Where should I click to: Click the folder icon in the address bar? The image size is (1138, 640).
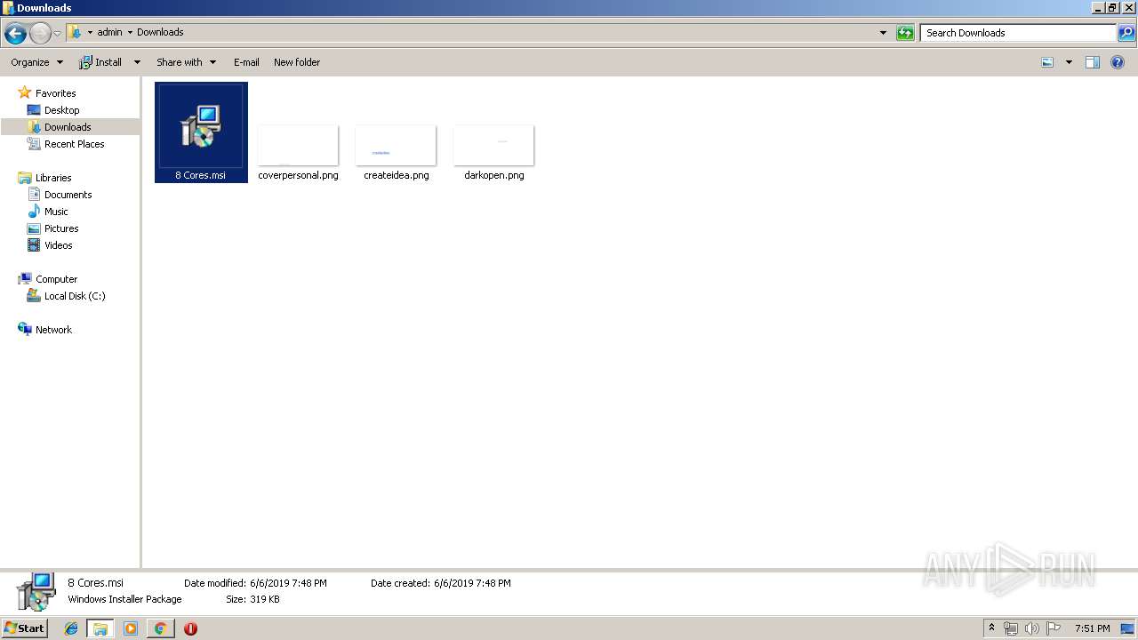point(75,32)
